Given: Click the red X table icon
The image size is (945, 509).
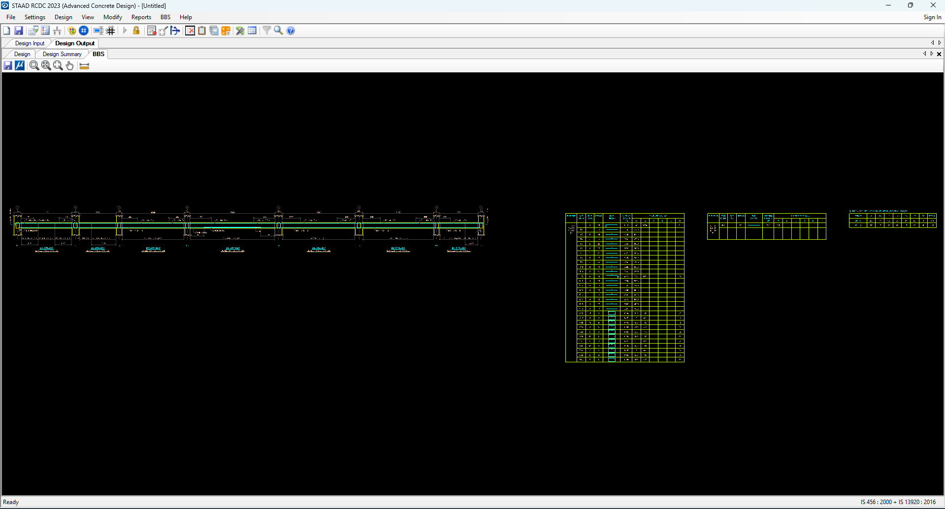Looking at the screenshot, I should (190, 31).
